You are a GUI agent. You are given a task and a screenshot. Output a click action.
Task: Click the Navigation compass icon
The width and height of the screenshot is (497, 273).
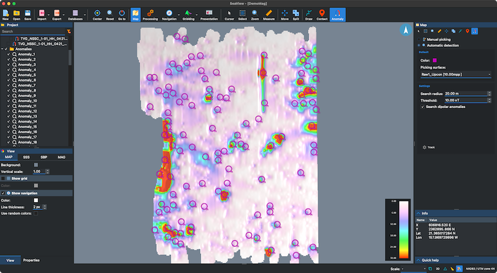click(x=169, y=15)
